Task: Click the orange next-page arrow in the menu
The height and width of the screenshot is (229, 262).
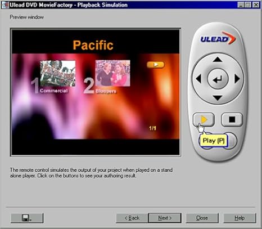Action: click(x=156, y=65)
